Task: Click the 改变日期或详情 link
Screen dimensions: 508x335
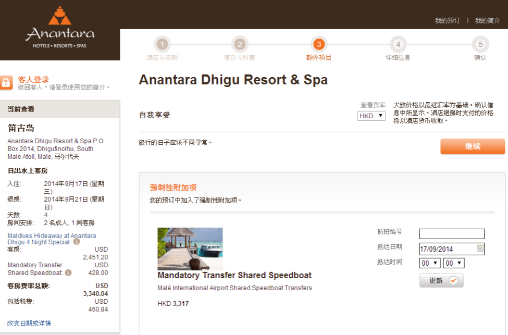Action: point(29,323)
